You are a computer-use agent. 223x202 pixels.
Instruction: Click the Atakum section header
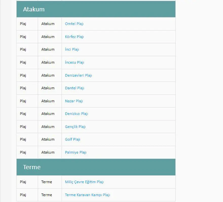(34, 9)
